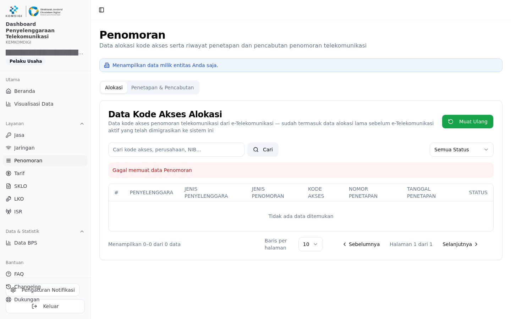Click the SKLO document icon

pos(9,186)
